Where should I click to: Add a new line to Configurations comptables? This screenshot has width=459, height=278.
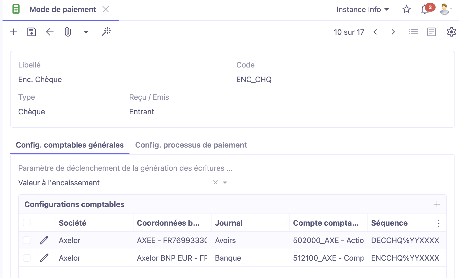pos(437,204)
